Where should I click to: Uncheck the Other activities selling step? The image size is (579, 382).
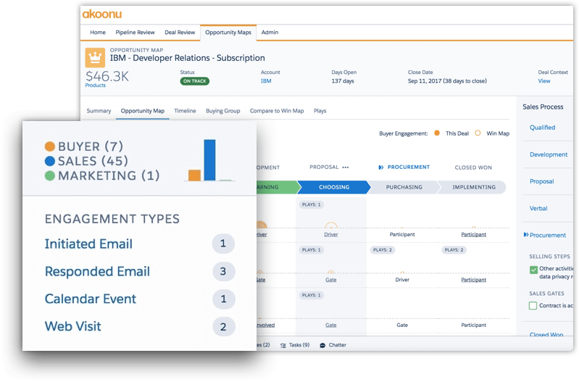click(x=533, y=270)
